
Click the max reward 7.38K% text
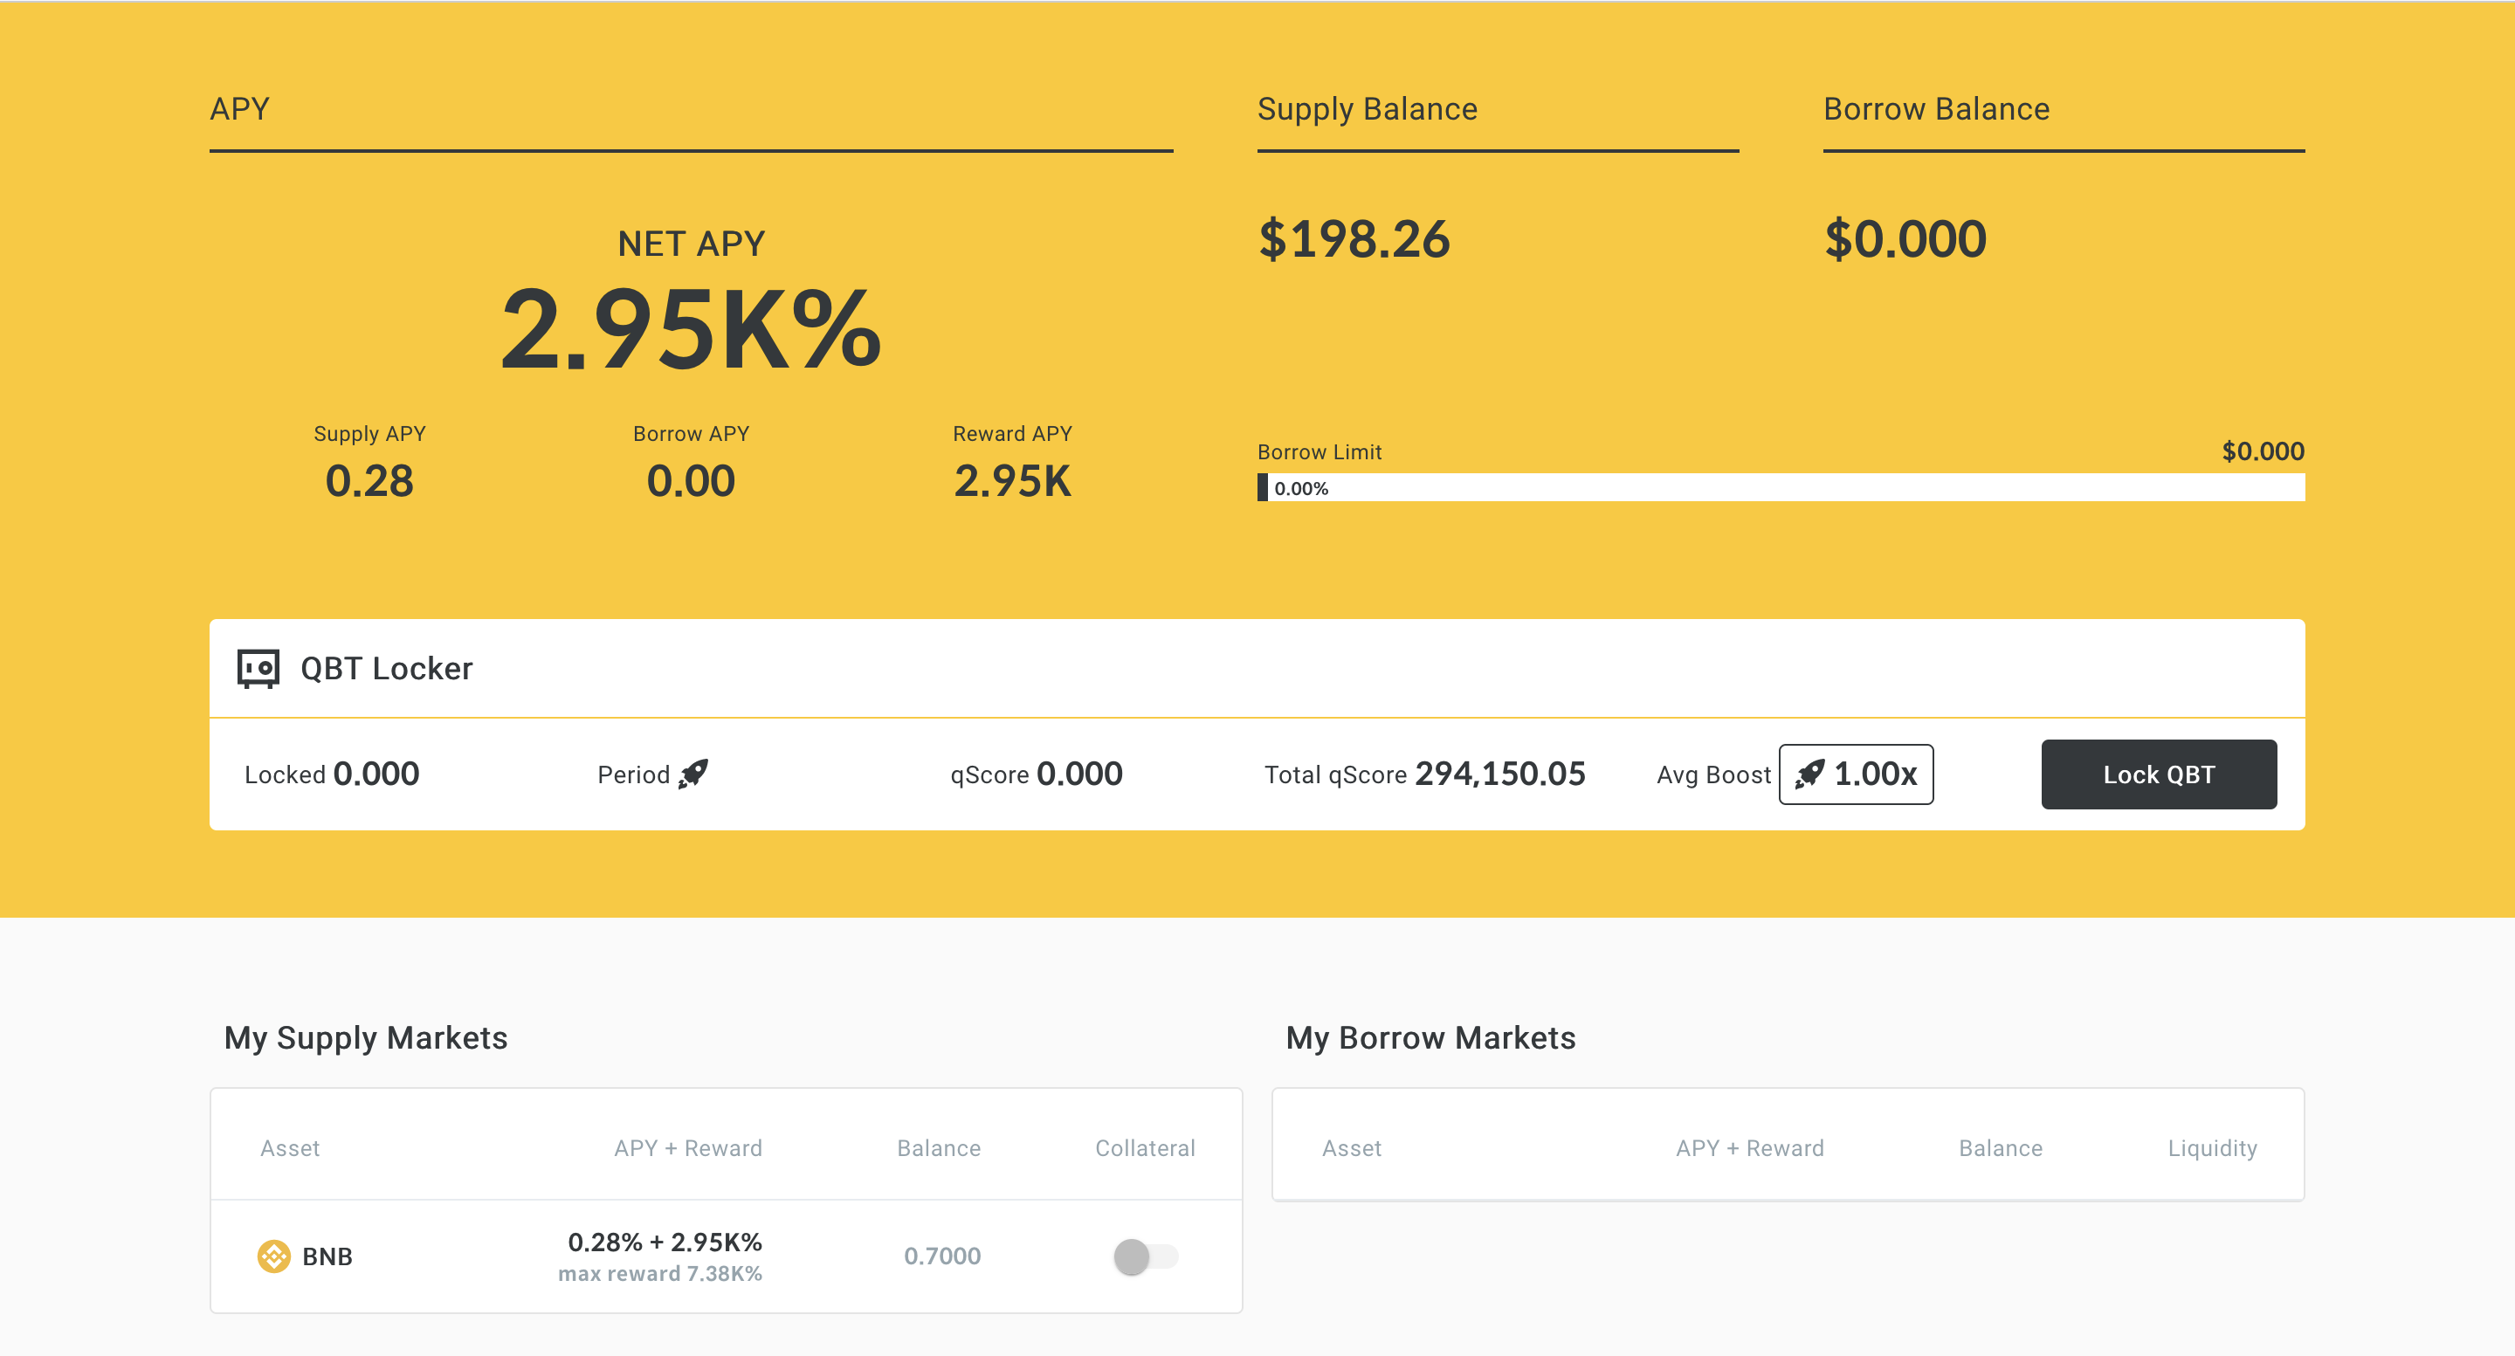pyautogui.click(x=660, y=1273)
